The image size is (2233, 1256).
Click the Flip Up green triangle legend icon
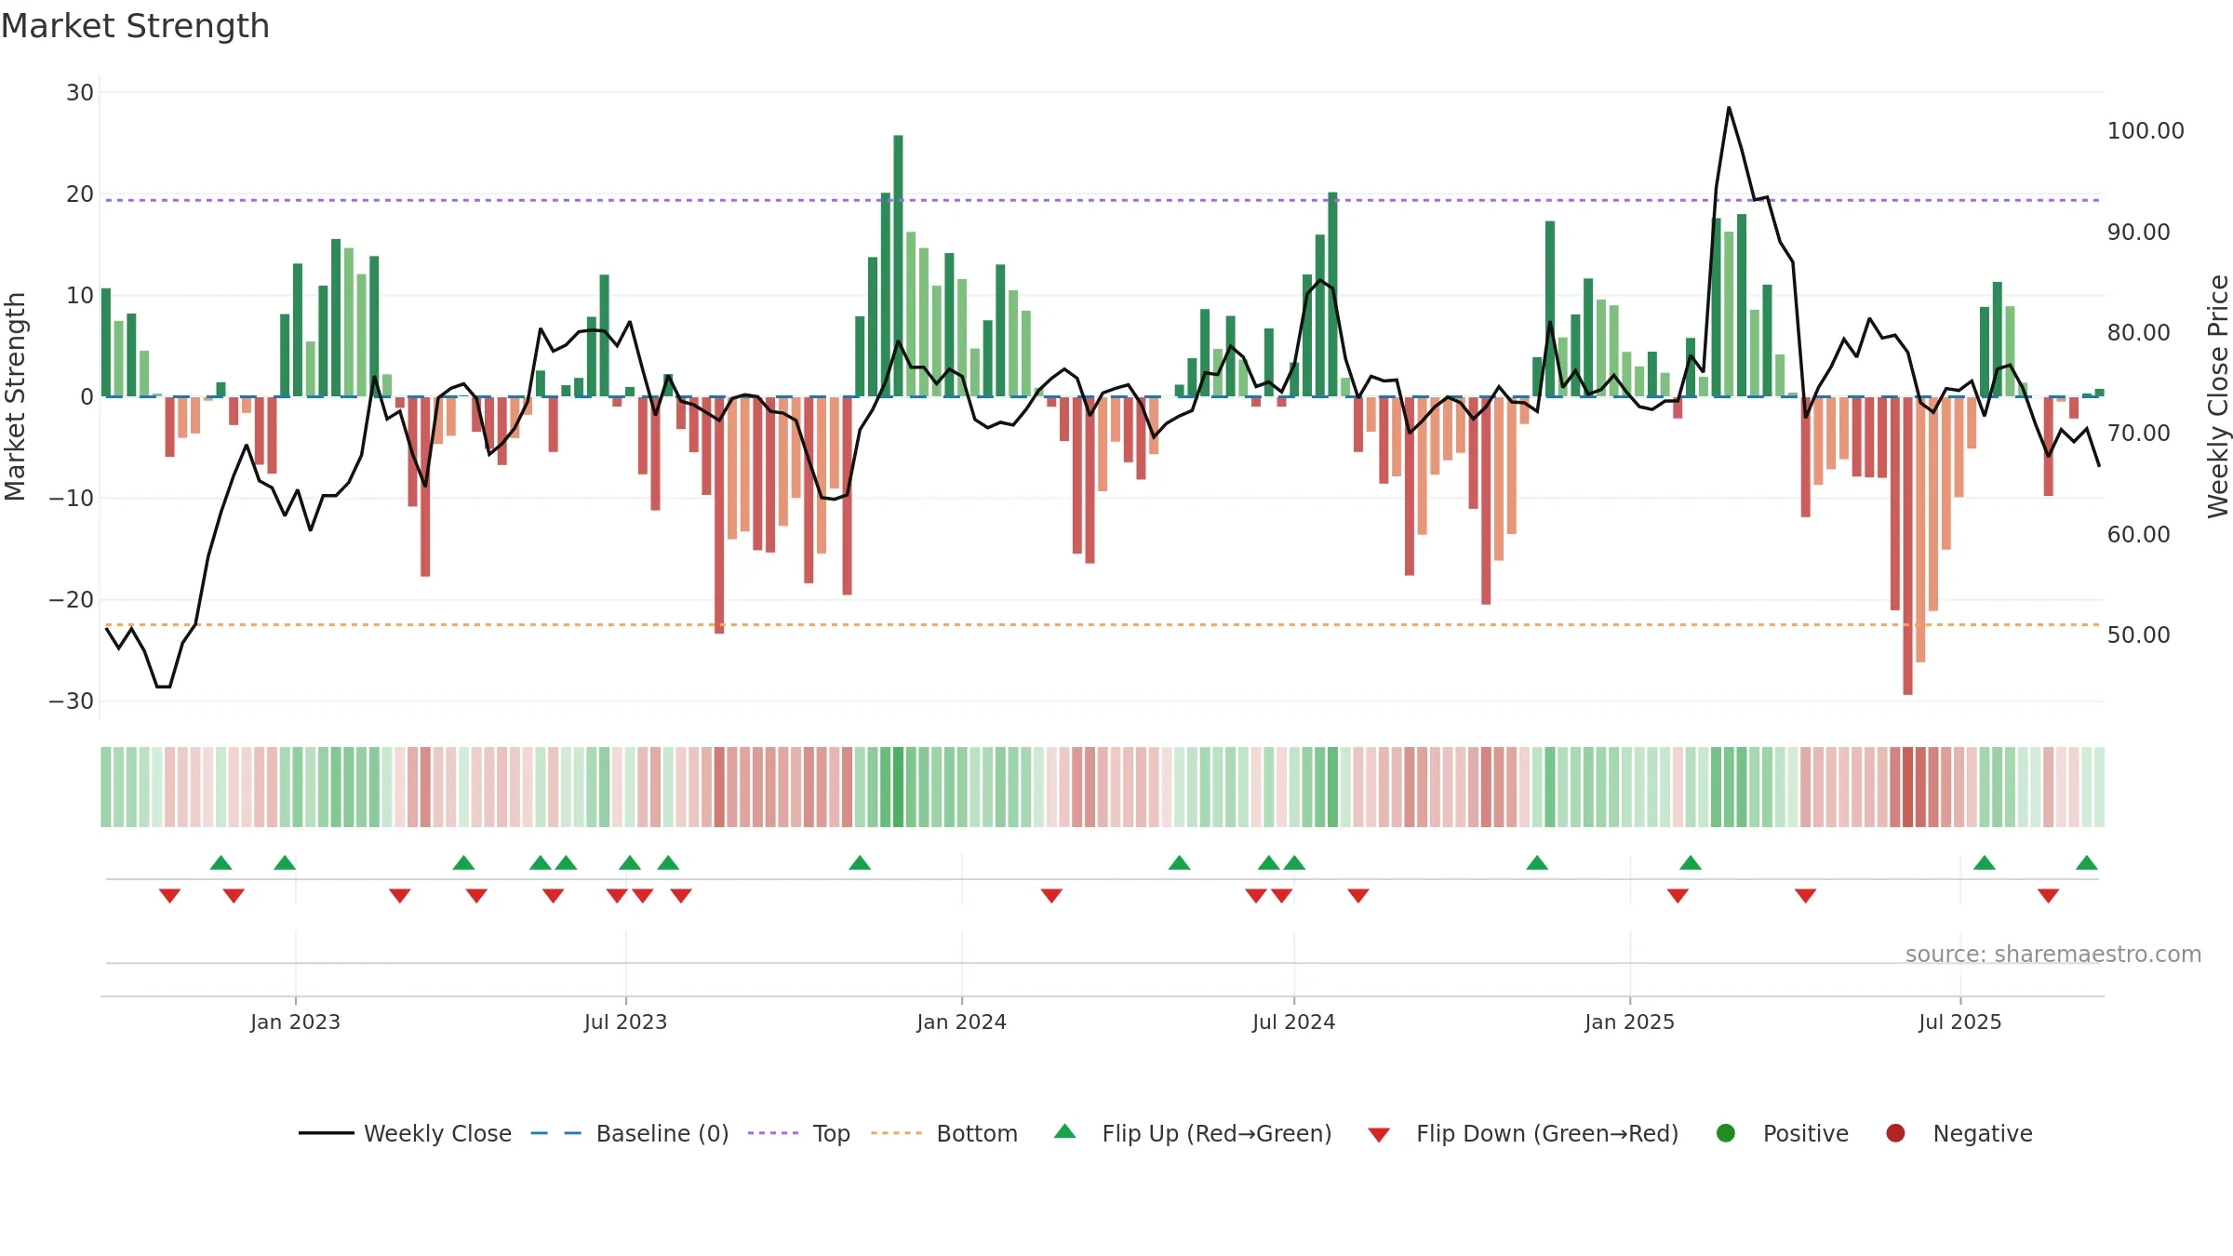tap(1065, 1131)
